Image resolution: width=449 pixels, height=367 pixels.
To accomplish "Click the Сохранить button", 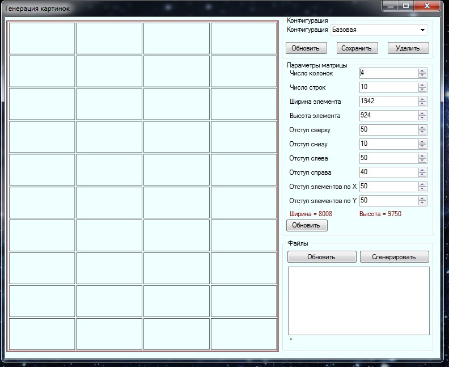I will [357, 48].
